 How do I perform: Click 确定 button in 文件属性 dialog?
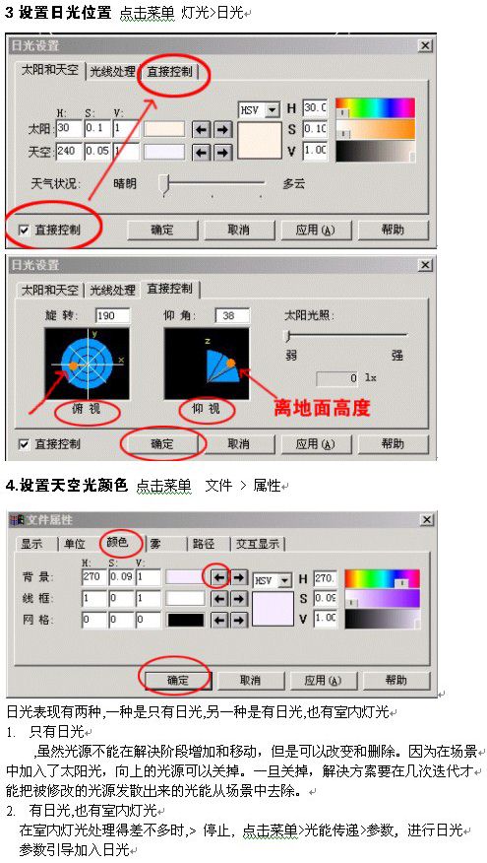177,681
